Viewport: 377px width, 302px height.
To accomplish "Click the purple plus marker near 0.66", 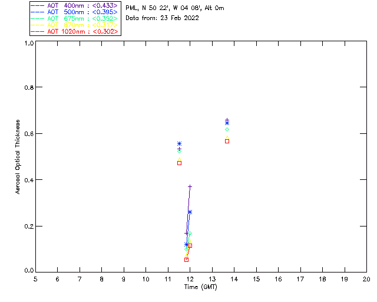I will [x=227, y=120].
